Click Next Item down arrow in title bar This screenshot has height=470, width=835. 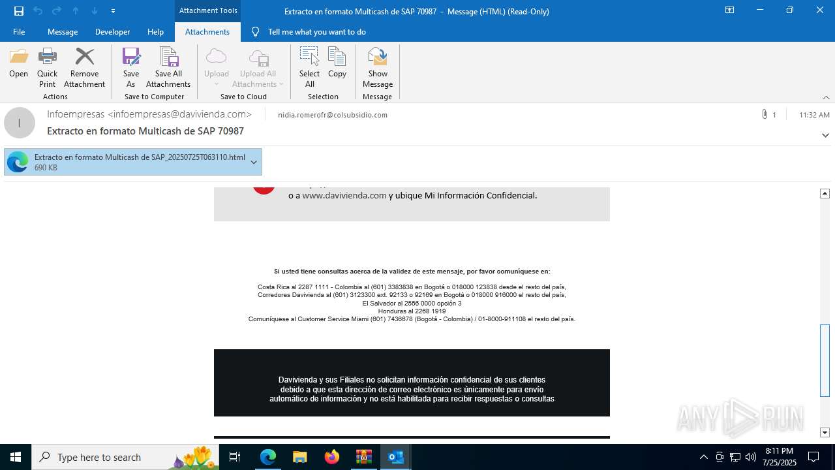[x=95, y=11]
